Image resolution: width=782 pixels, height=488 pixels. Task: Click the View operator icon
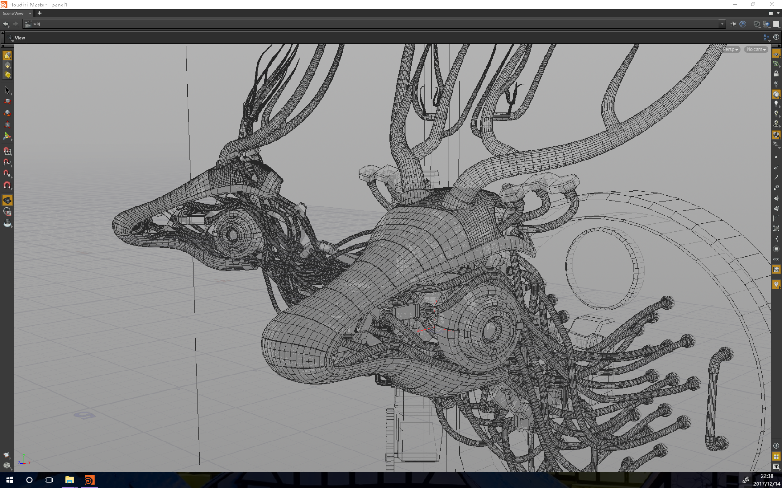(10, 38)
